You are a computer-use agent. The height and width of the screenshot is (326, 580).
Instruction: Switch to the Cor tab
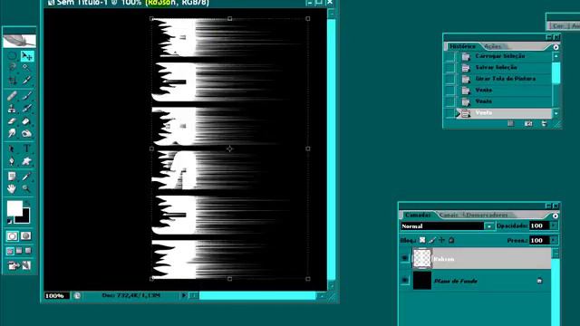(x=558, y=26)
